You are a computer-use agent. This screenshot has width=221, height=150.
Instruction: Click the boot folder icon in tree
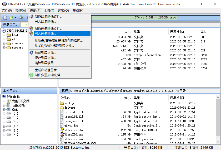9,35
